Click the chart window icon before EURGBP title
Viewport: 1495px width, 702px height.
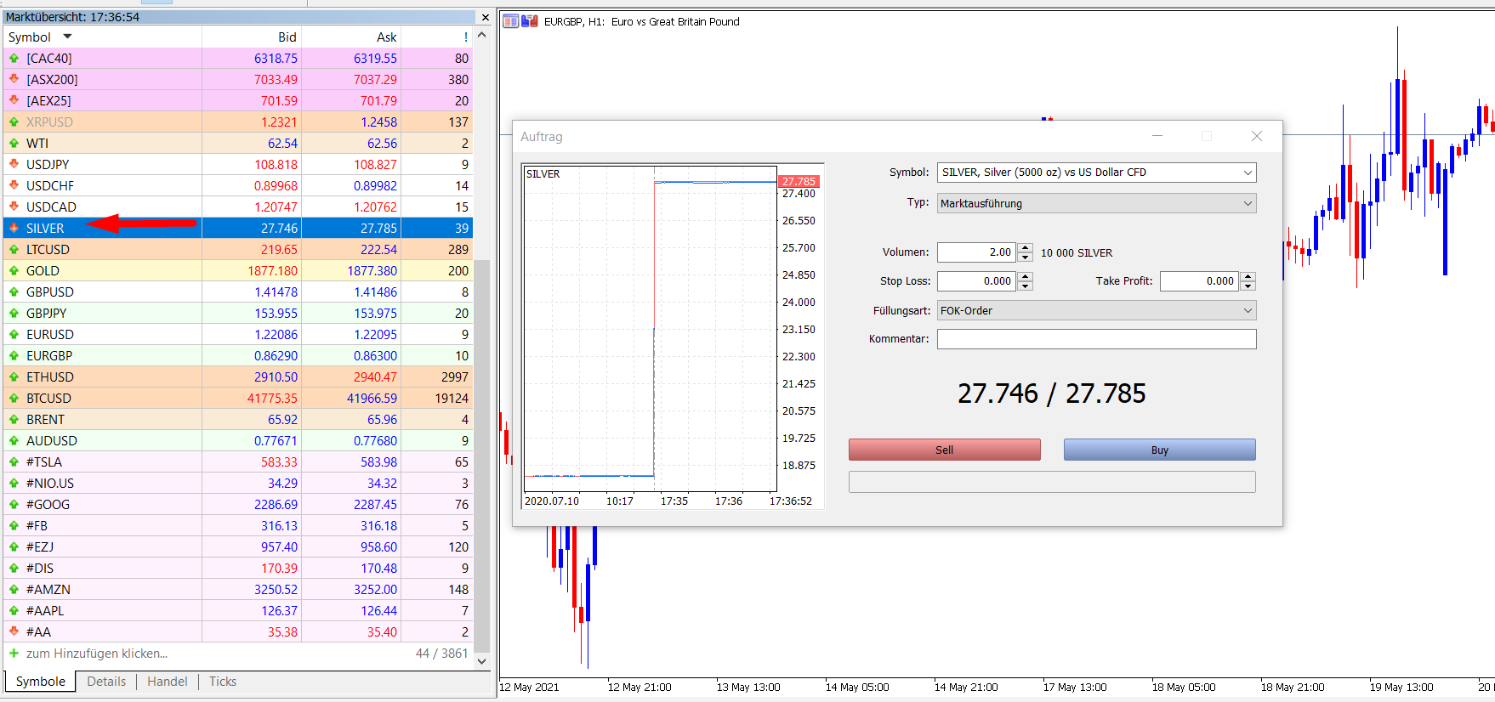pyautogui.click(x=510, y=21)
